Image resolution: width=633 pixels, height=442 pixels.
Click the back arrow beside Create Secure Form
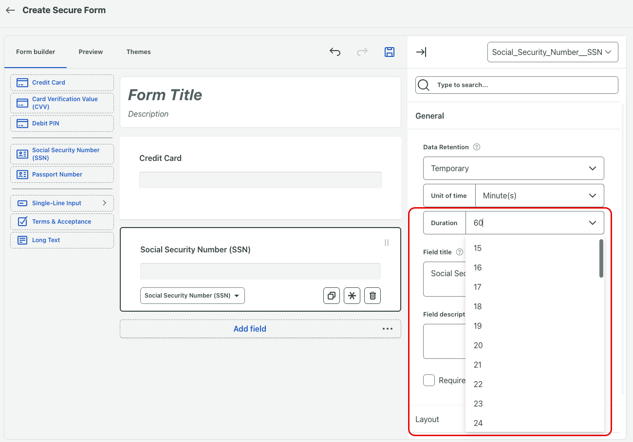[x=10, y=10]
